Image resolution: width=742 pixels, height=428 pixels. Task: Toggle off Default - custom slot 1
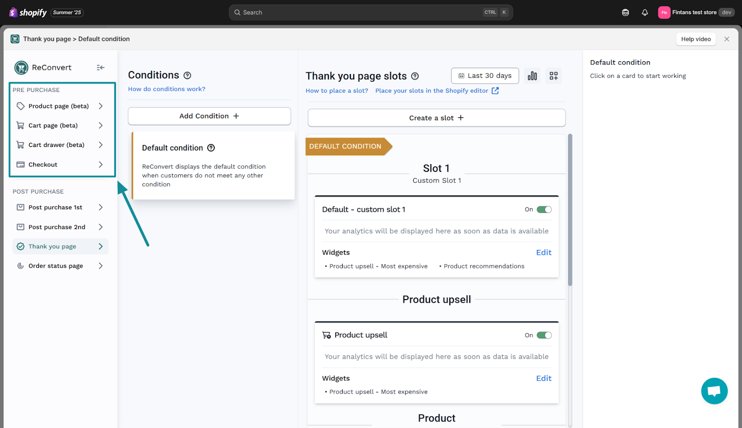point(544,210)
